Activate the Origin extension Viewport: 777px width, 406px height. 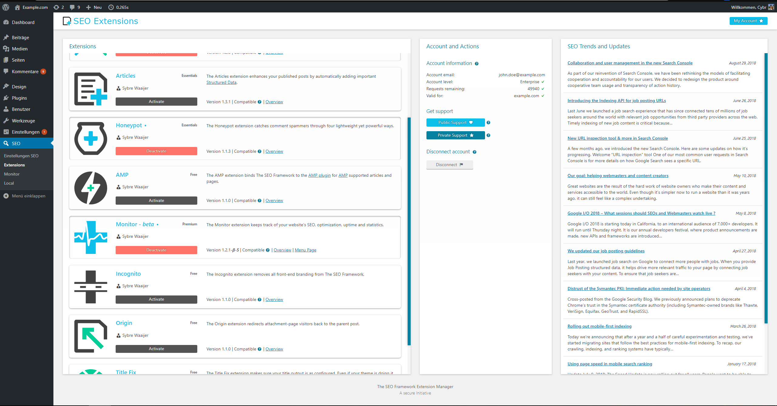(156, 349)
